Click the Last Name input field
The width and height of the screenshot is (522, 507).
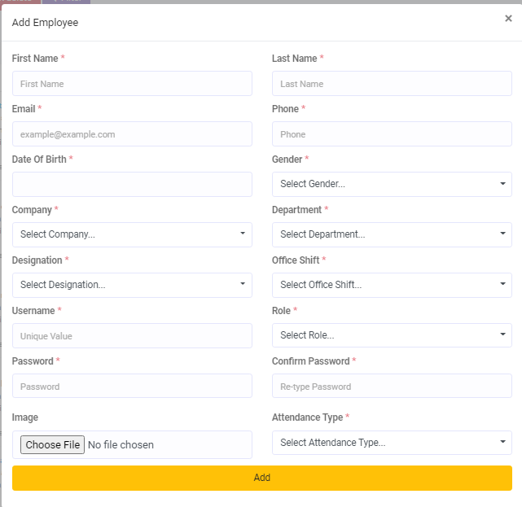point(392,84)
